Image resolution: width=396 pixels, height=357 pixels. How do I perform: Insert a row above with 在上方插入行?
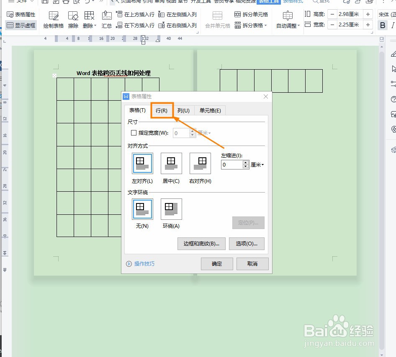point(135,14)
